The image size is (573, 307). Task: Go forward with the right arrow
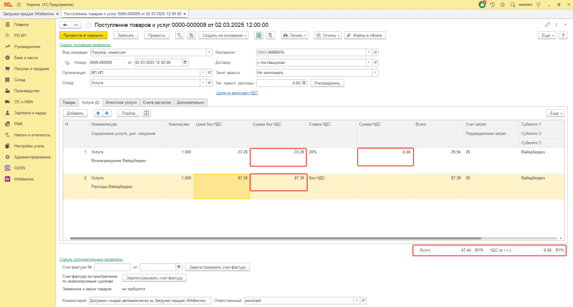(x=76, y=25)
